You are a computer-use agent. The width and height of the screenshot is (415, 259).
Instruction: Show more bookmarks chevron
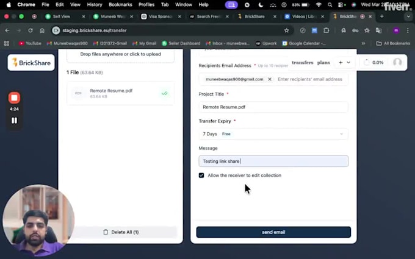point(363,43)
